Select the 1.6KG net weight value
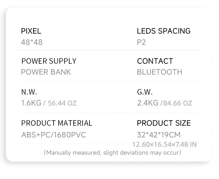 (31, 103)
